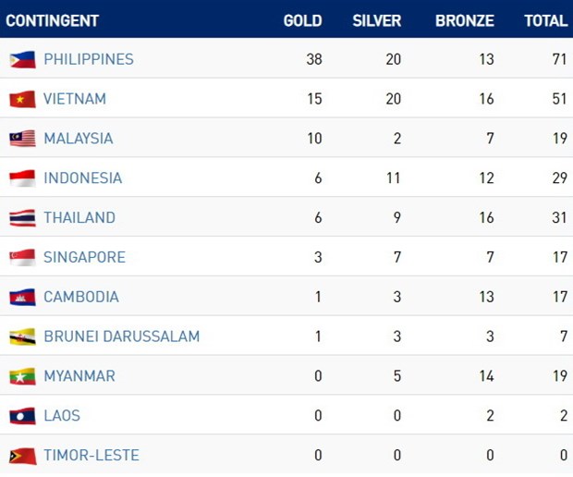This screenshot has height=477, width=573.
Task: Select the Thailand flag icon
Action: (x=22, y=218)
